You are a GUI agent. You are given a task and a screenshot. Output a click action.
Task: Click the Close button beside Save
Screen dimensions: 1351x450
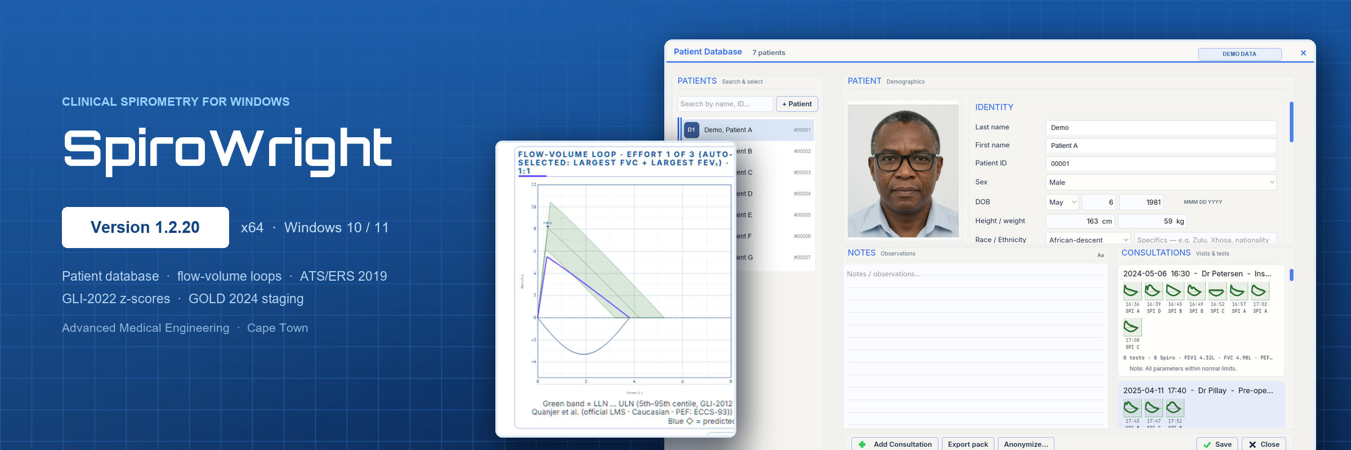(x=1264, y=444)
